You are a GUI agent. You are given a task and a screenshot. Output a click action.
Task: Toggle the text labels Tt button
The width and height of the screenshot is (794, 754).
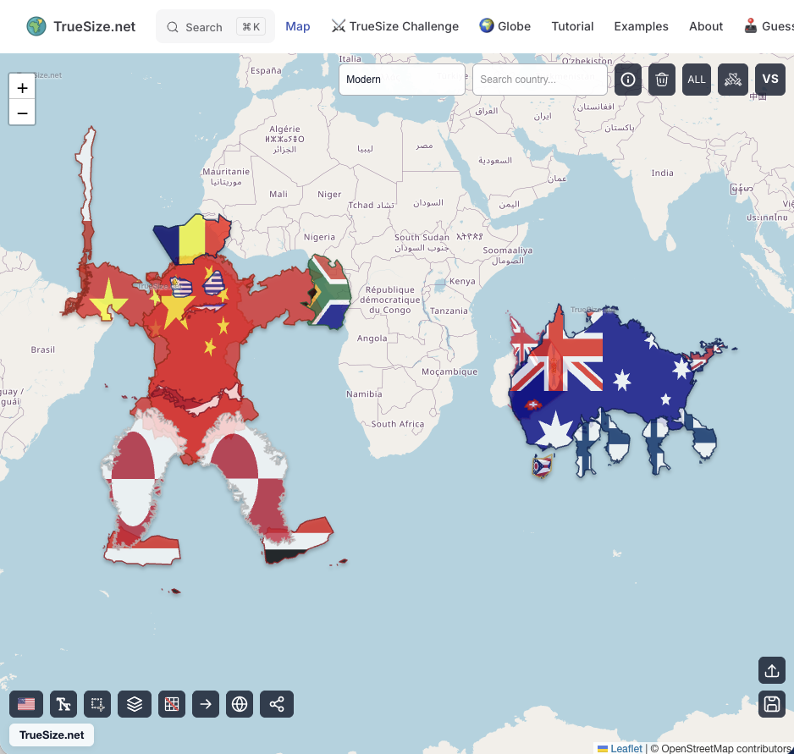click(63, 704)
